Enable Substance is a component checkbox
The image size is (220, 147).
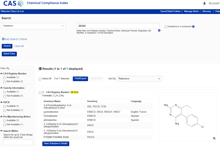pos(166,27)
